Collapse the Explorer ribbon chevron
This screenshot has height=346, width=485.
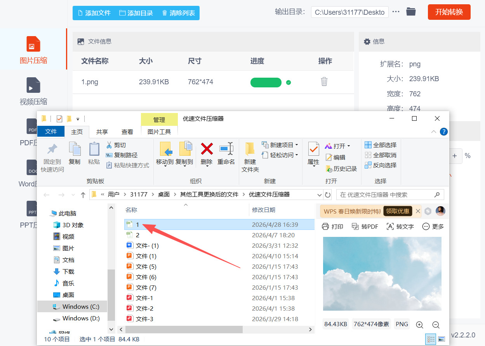coord(434,132)
